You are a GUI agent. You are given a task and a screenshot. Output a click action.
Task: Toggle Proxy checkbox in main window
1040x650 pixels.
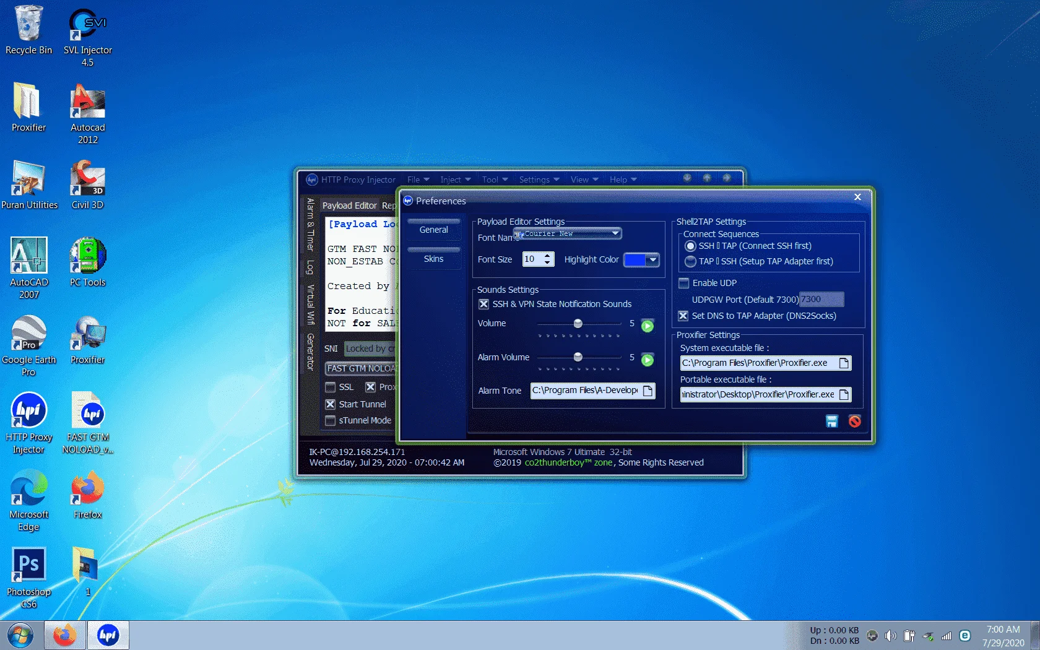[371, 387]
